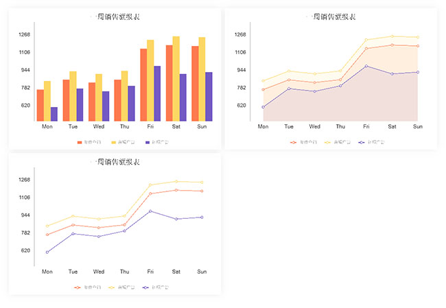Click the title of the bar chart
Image resolution: width=446 pixels, height=308 pixels.
[115, 16]
